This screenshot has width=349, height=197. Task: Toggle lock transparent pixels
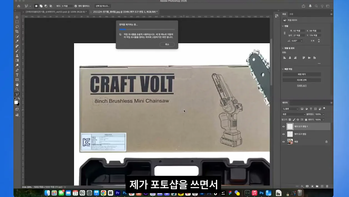(290, 120)
